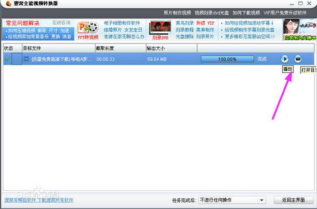Open 加速 help link

[x=64, y=31]
